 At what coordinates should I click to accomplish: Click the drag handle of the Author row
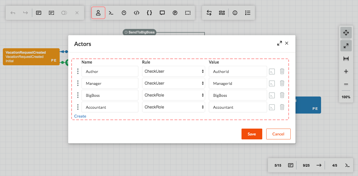(78, 72)
